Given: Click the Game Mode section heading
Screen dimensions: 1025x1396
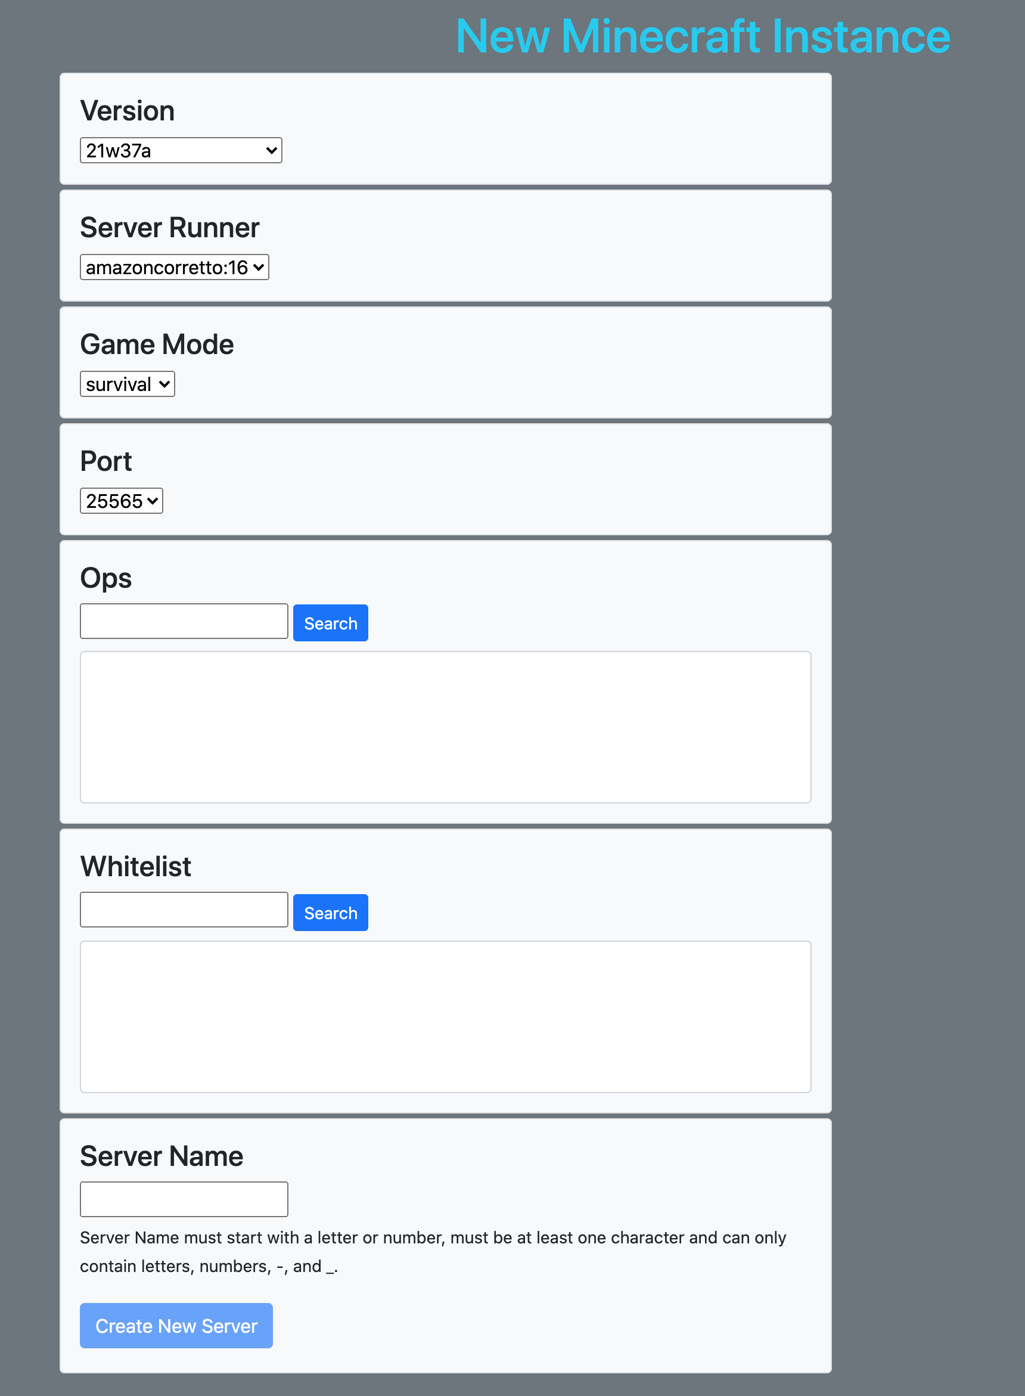Looking at the screenshot, I should [x=157, y=345].
